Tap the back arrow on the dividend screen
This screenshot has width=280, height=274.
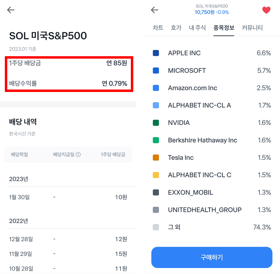point(10,10)
